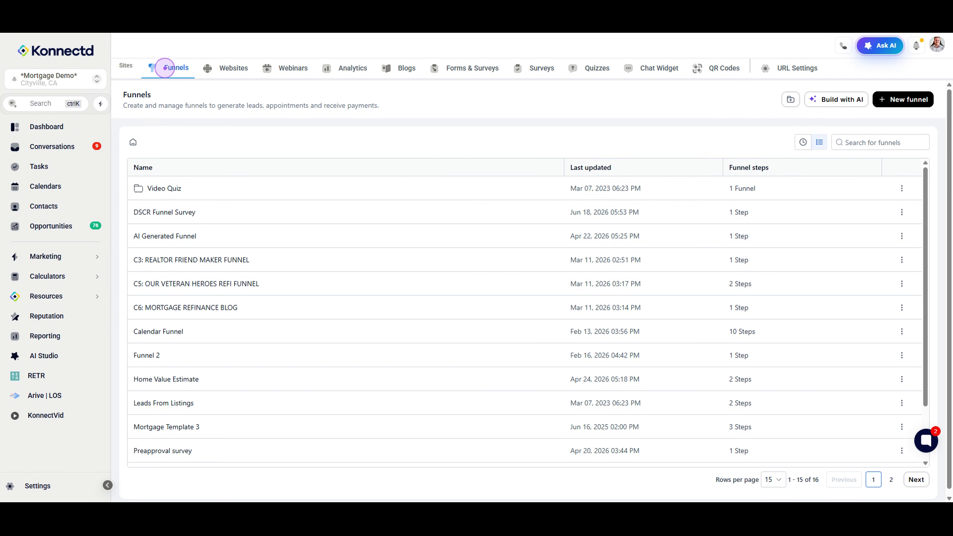953x536 pixels.
Task: Click the Ask AI button
Action: (880, 46)
